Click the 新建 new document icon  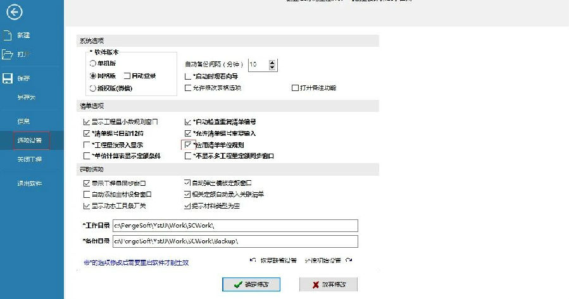pyautogui.click(x=8, y=35)
